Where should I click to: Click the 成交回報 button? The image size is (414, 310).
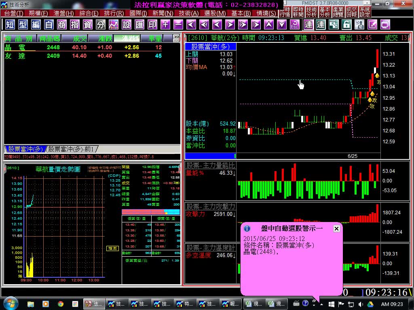tap(351, 12)
